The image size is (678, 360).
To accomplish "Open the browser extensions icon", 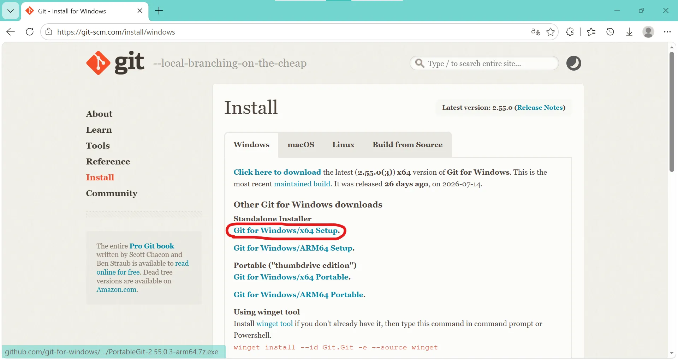I will click(570, 32).
